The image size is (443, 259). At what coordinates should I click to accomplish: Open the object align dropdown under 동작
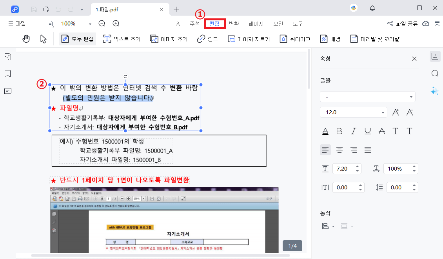[x=328, y=226]
